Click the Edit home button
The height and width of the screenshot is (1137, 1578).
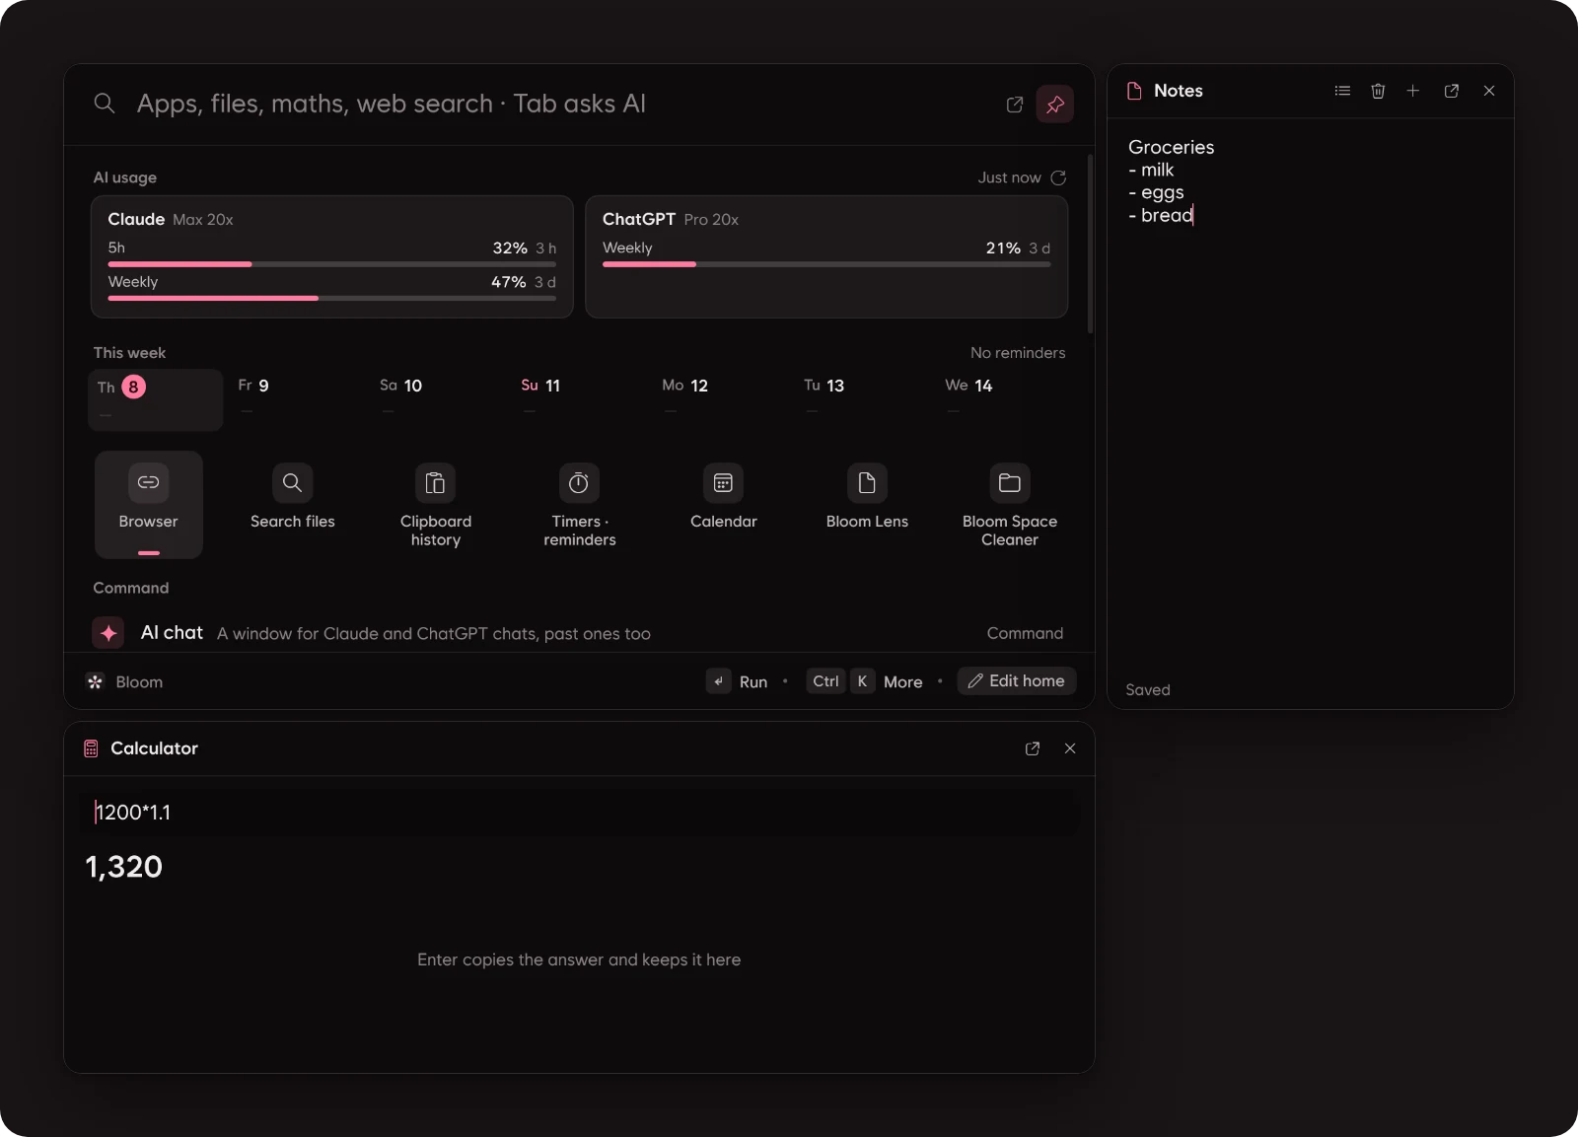coord(1017,681)
